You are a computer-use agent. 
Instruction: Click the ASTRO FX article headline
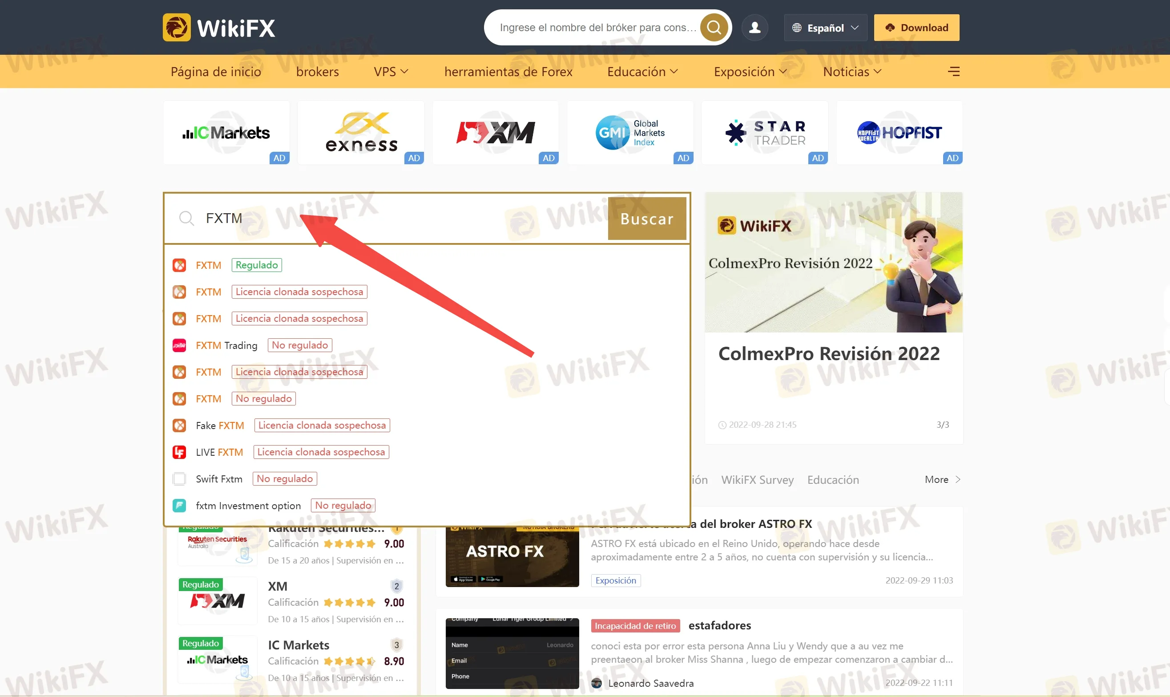[701, 524]
